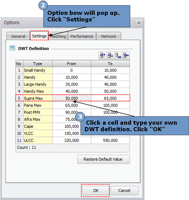The width and height of the screenshot is (189, 200).
Task: Select the Post PMX type cell
Action: pos(38,112)
